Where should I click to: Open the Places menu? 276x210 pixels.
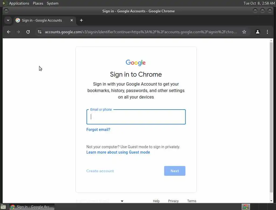click(38, 3)
